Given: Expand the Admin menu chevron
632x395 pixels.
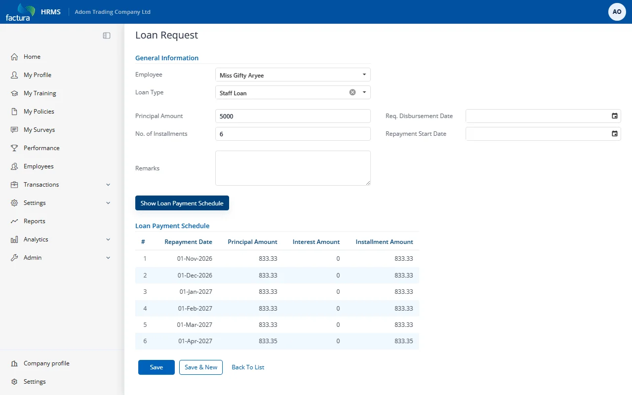Looking at the screenshot, I should coord(108,258).
